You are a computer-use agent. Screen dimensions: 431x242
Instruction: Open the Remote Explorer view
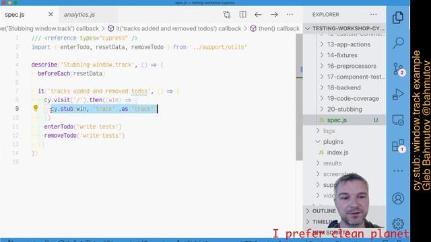tap(398, 120)
